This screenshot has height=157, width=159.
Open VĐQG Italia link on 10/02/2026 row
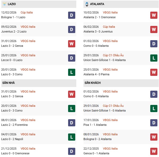click(x=110, y=12)
